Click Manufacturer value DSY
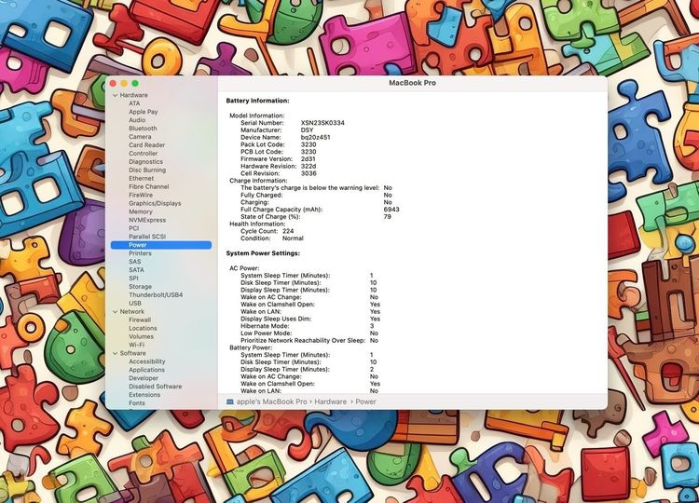 (x=307, y=130)
